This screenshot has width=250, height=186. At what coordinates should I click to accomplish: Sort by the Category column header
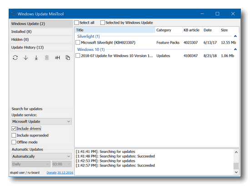[x=169, y=30]
